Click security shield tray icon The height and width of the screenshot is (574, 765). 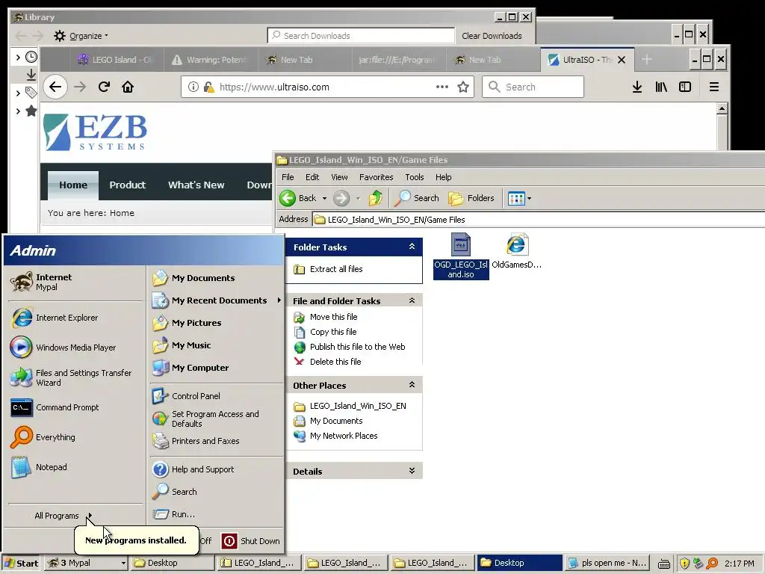pos(684,564)
